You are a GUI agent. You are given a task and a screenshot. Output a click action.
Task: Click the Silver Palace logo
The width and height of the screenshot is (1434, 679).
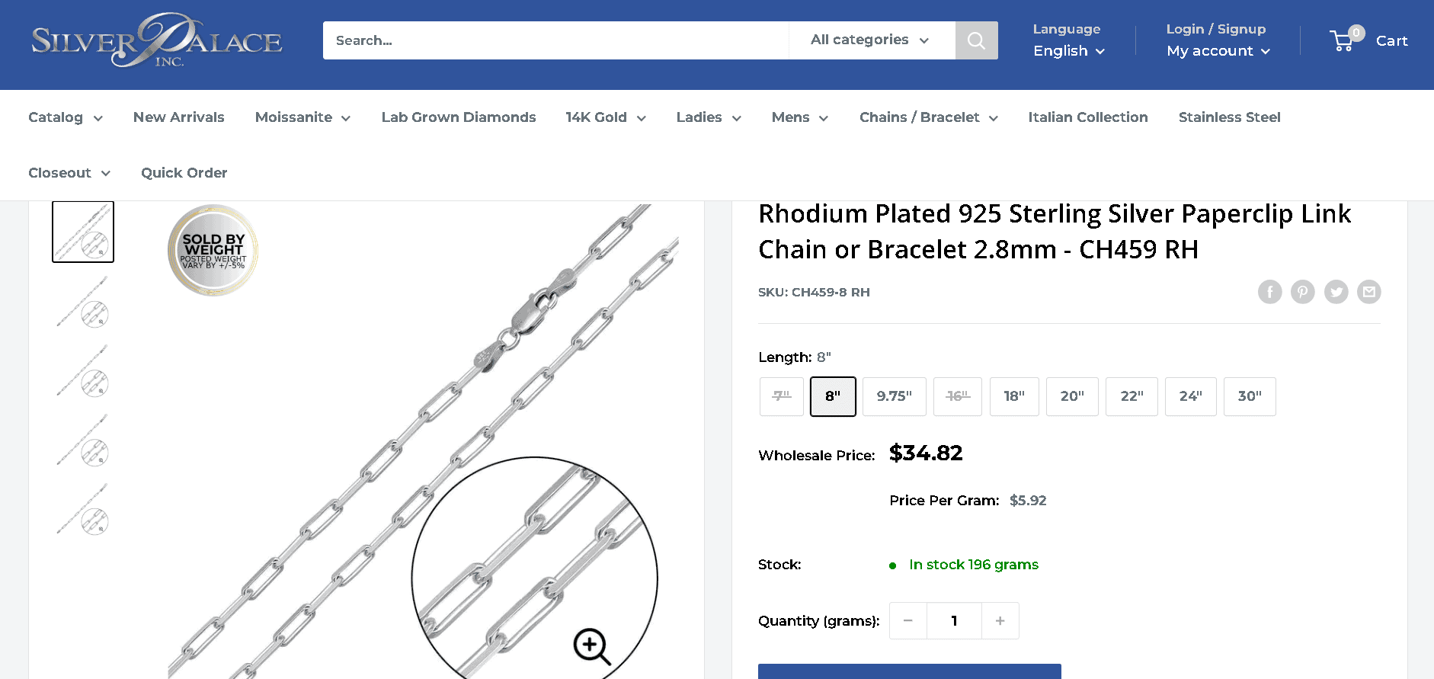(x=155, y=42)
